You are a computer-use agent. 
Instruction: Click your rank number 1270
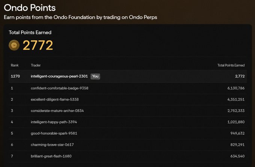coord(15,76)
